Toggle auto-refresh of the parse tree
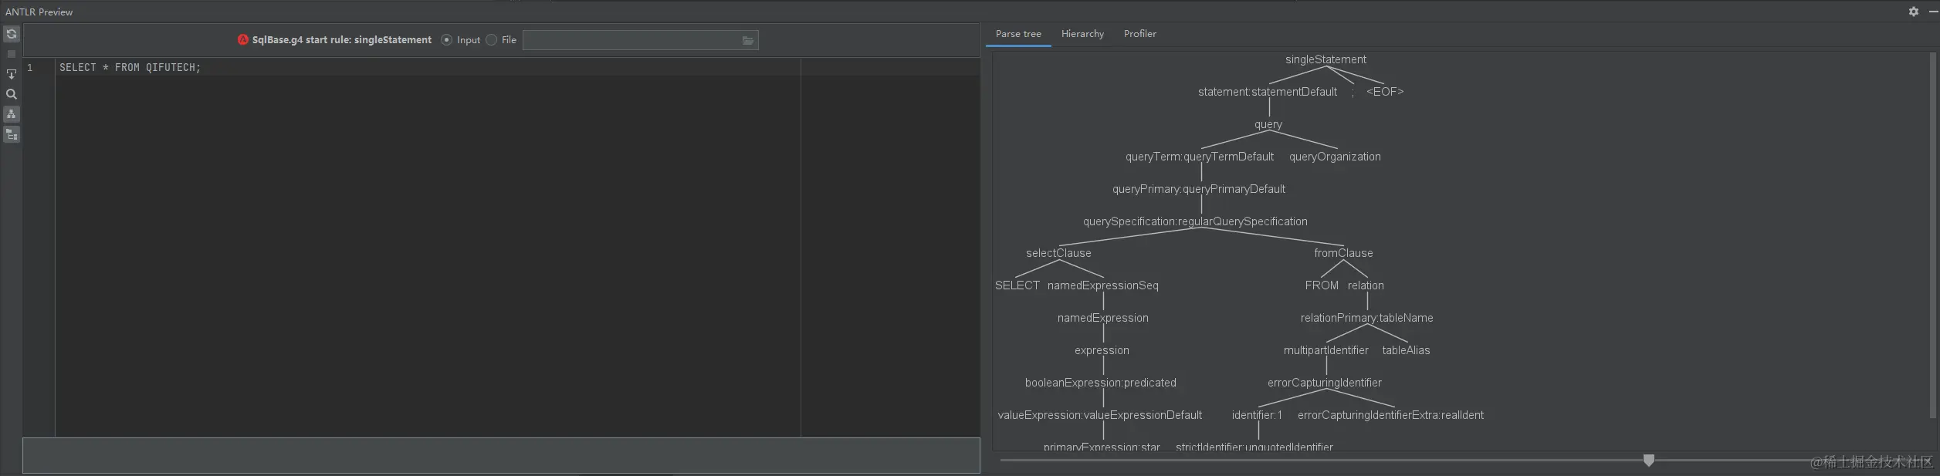1940x476 pixels. tap(12, 34)
